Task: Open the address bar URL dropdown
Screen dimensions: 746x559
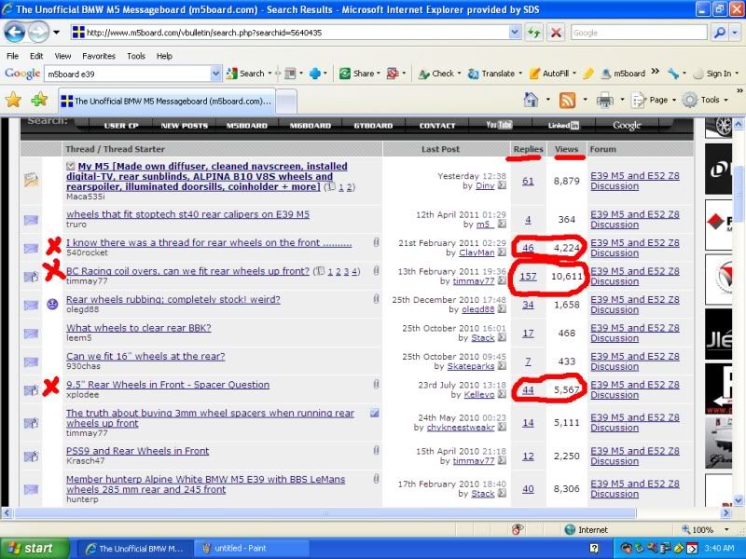Action: 515,33
